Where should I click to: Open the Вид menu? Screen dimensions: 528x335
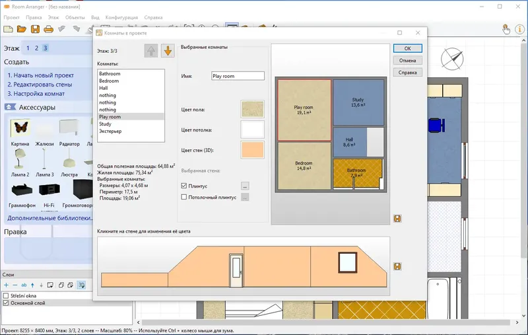tap(95, 18)
